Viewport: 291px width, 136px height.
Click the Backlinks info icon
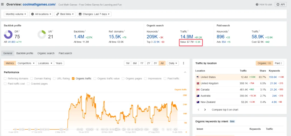pyautogui.click(x=85, y=31)
